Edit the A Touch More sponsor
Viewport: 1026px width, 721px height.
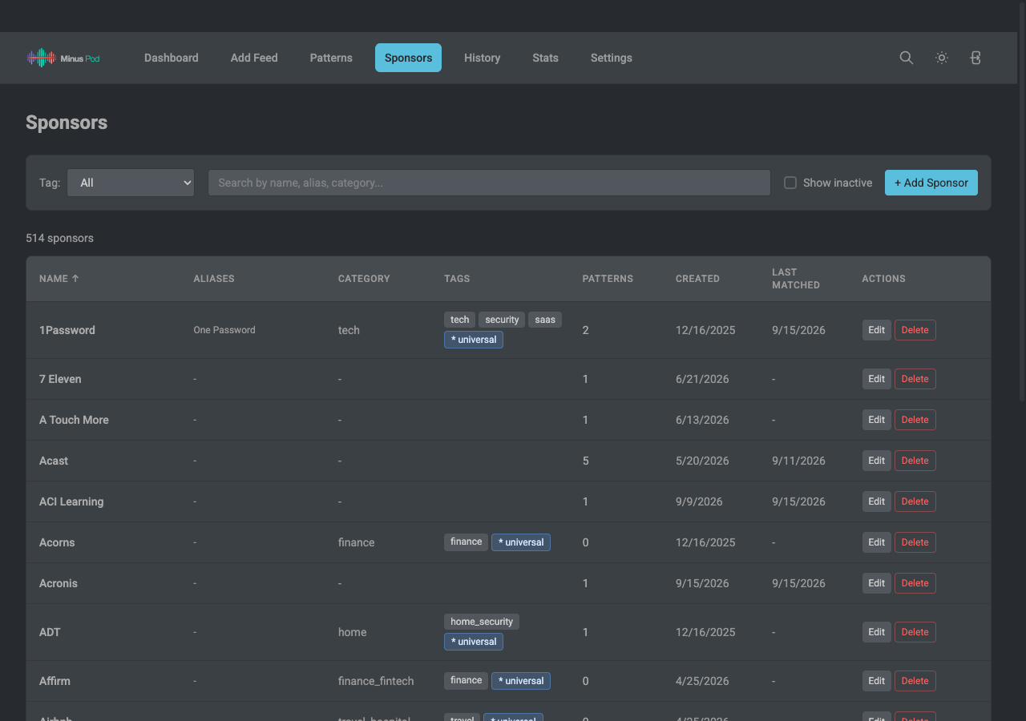point(877,420)
